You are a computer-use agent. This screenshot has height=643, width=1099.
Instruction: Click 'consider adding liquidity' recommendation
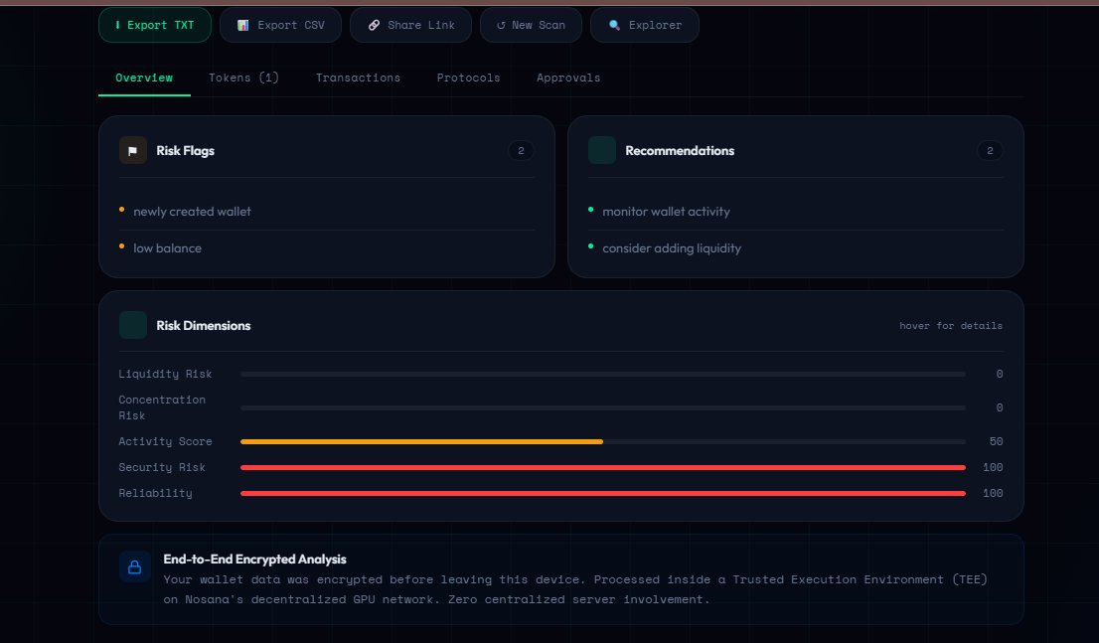coord(672,248)
